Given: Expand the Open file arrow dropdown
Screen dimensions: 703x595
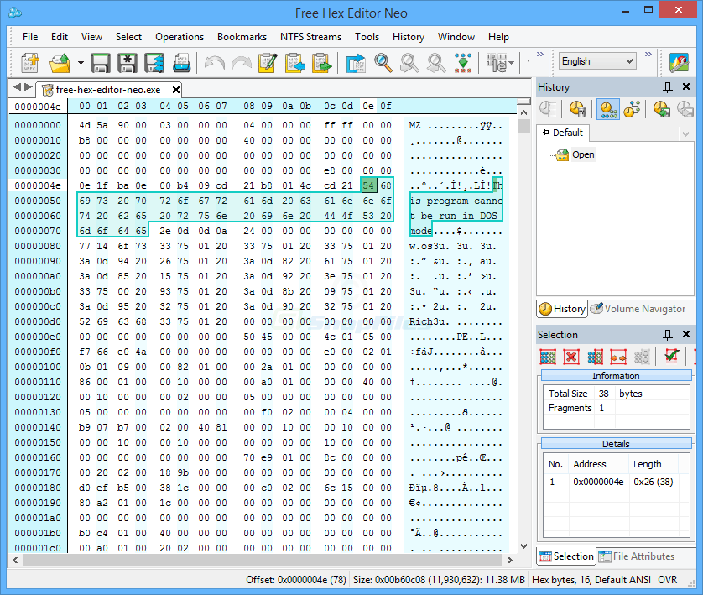Looking at the screenshot, I should (81, 63).
